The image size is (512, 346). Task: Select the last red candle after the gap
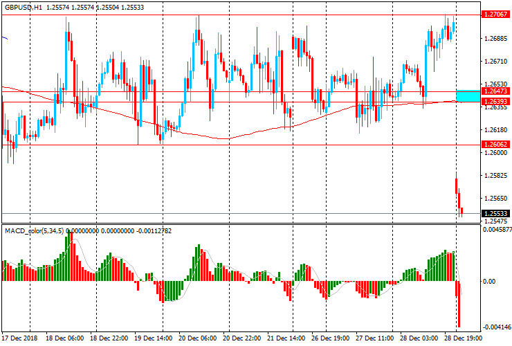(461, 209)
